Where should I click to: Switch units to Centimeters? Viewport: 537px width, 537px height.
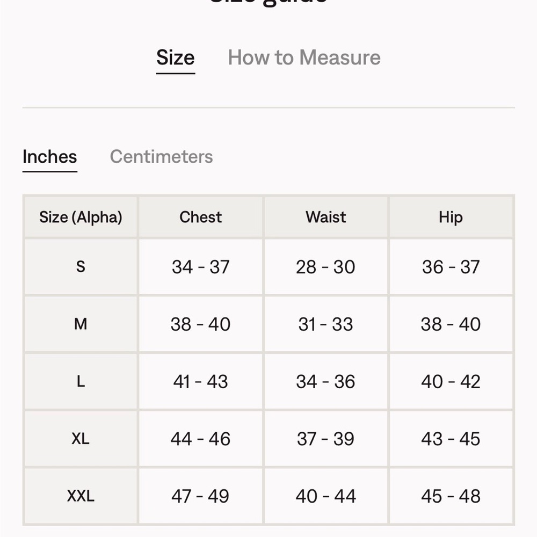(161, 157)
